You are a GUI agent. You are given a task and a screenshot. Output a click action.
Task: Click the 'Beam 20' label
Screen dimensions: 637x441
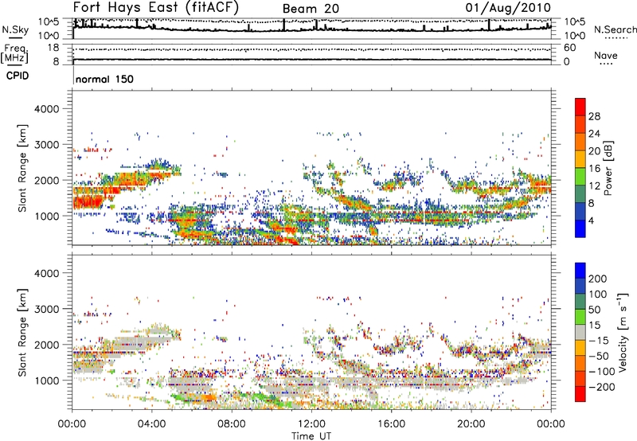click(311, 9)
